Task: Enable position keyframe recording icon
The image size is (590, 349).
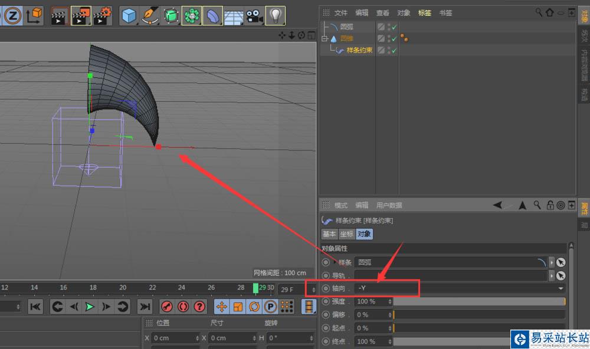Action: click(222, 307)
